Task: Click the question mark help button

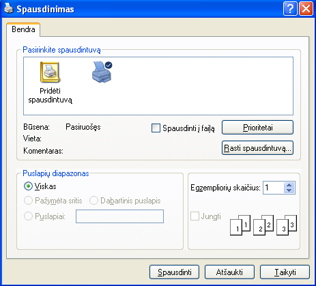Action: 290,9
